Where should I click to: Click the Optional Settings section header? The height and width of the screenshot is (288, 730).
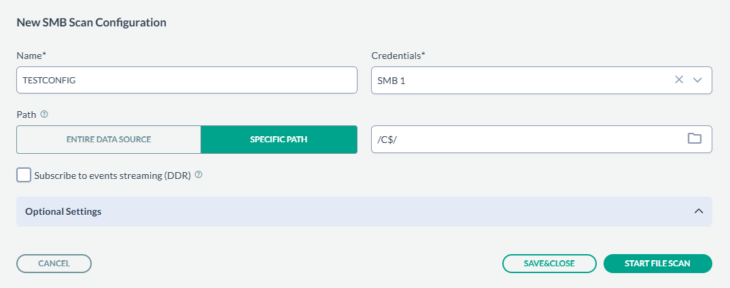63,211
